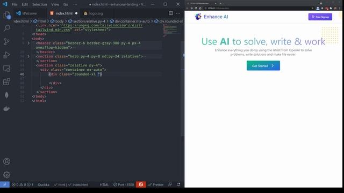Image resolution: width=344 pixels, height=193 pixels.
Task: Open the Edit menu
Action: tap(25, 4)
